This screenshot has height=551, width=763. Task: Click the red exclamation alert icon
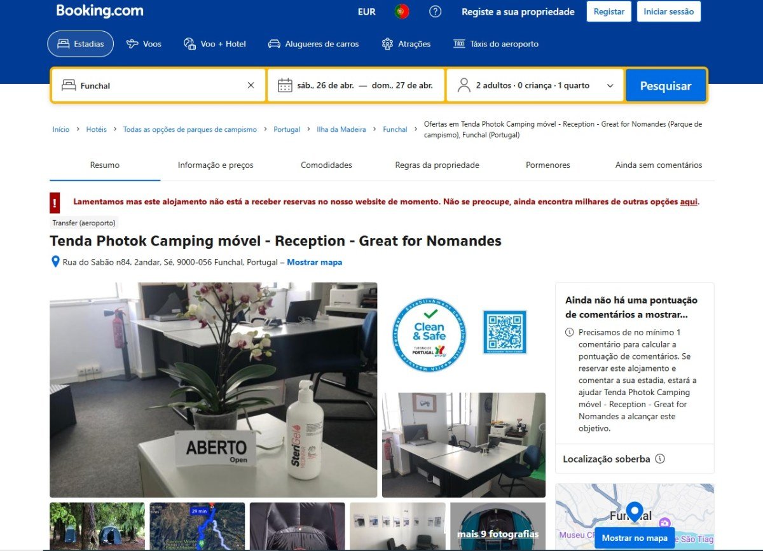[55, 202]
